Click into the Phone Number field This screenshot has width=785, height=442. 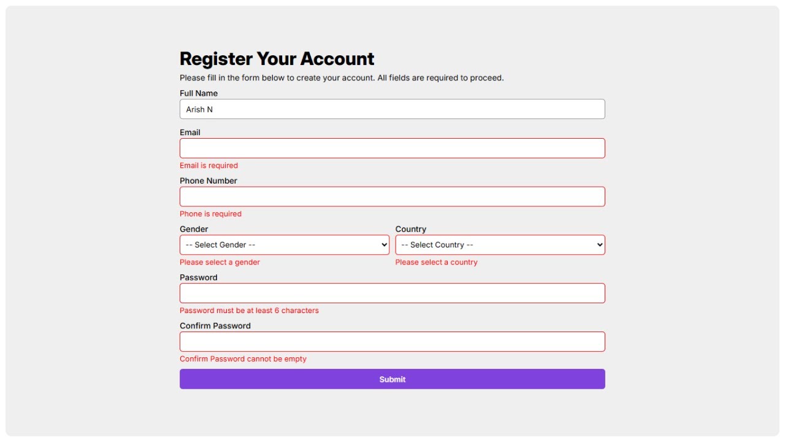(x=392, y=197)
